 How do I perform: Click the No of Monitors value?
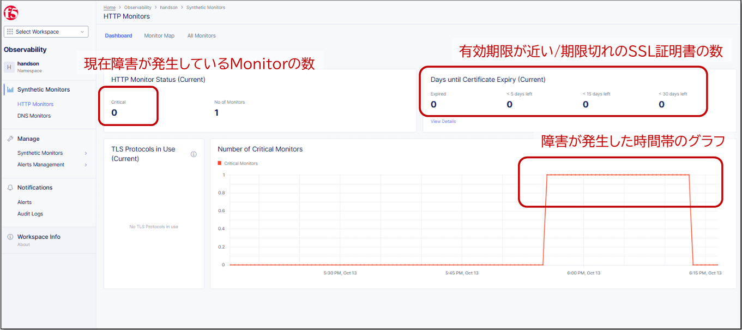click(x=216, y=113)
